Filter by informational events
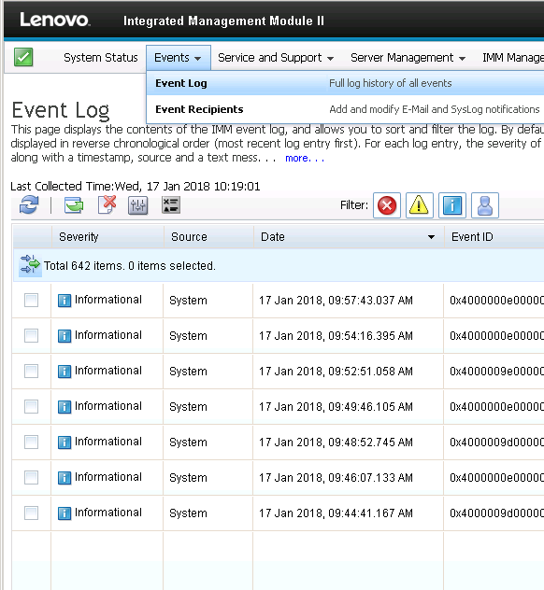 pyautogui.click(x=452, y=205)
